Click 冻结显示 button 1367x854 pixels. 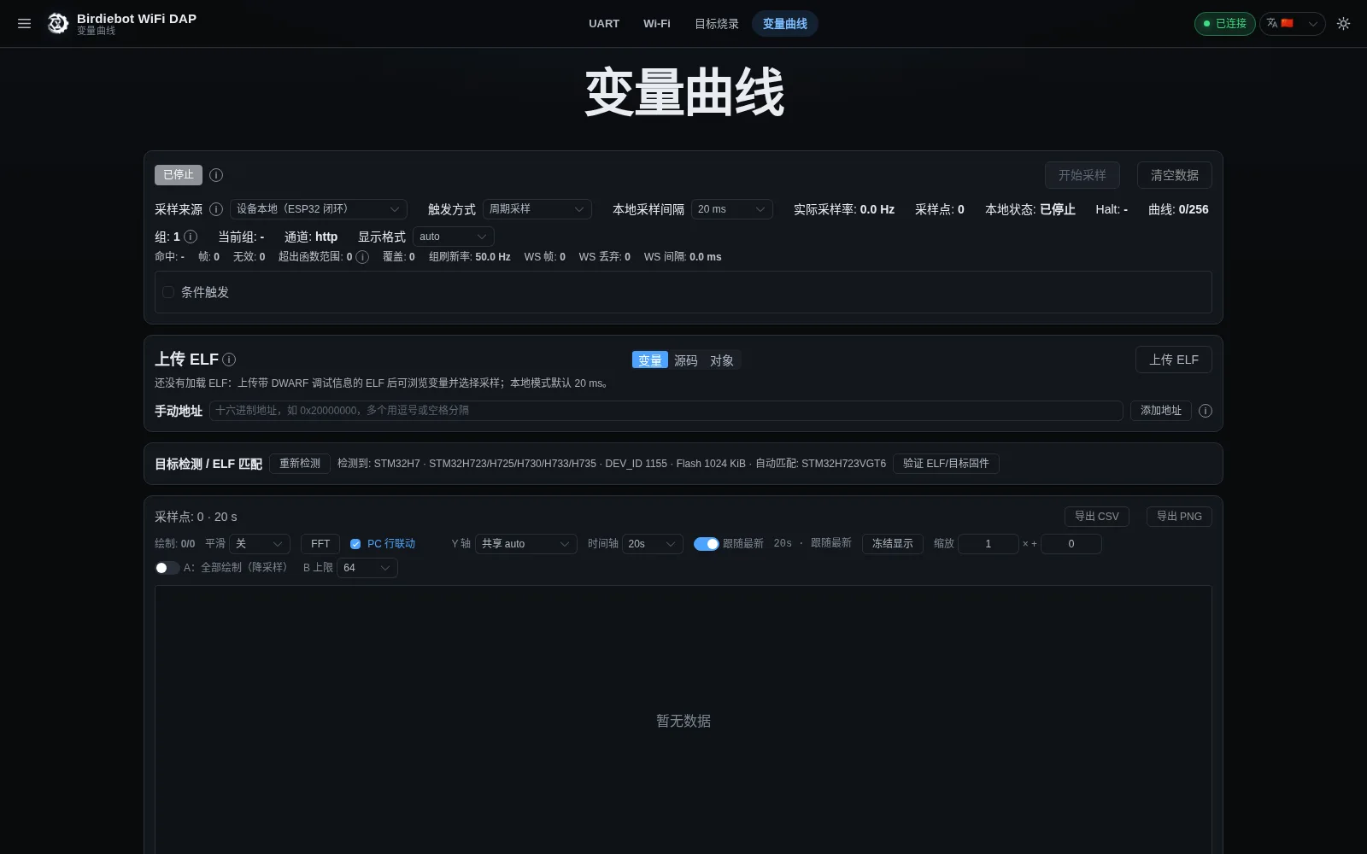(x=893, y=544)
